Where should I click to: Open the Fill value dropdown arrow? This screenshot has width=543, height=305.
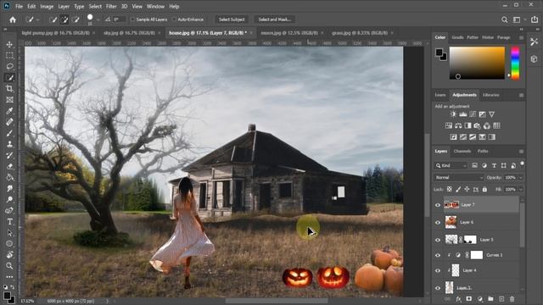coord(520,190)
